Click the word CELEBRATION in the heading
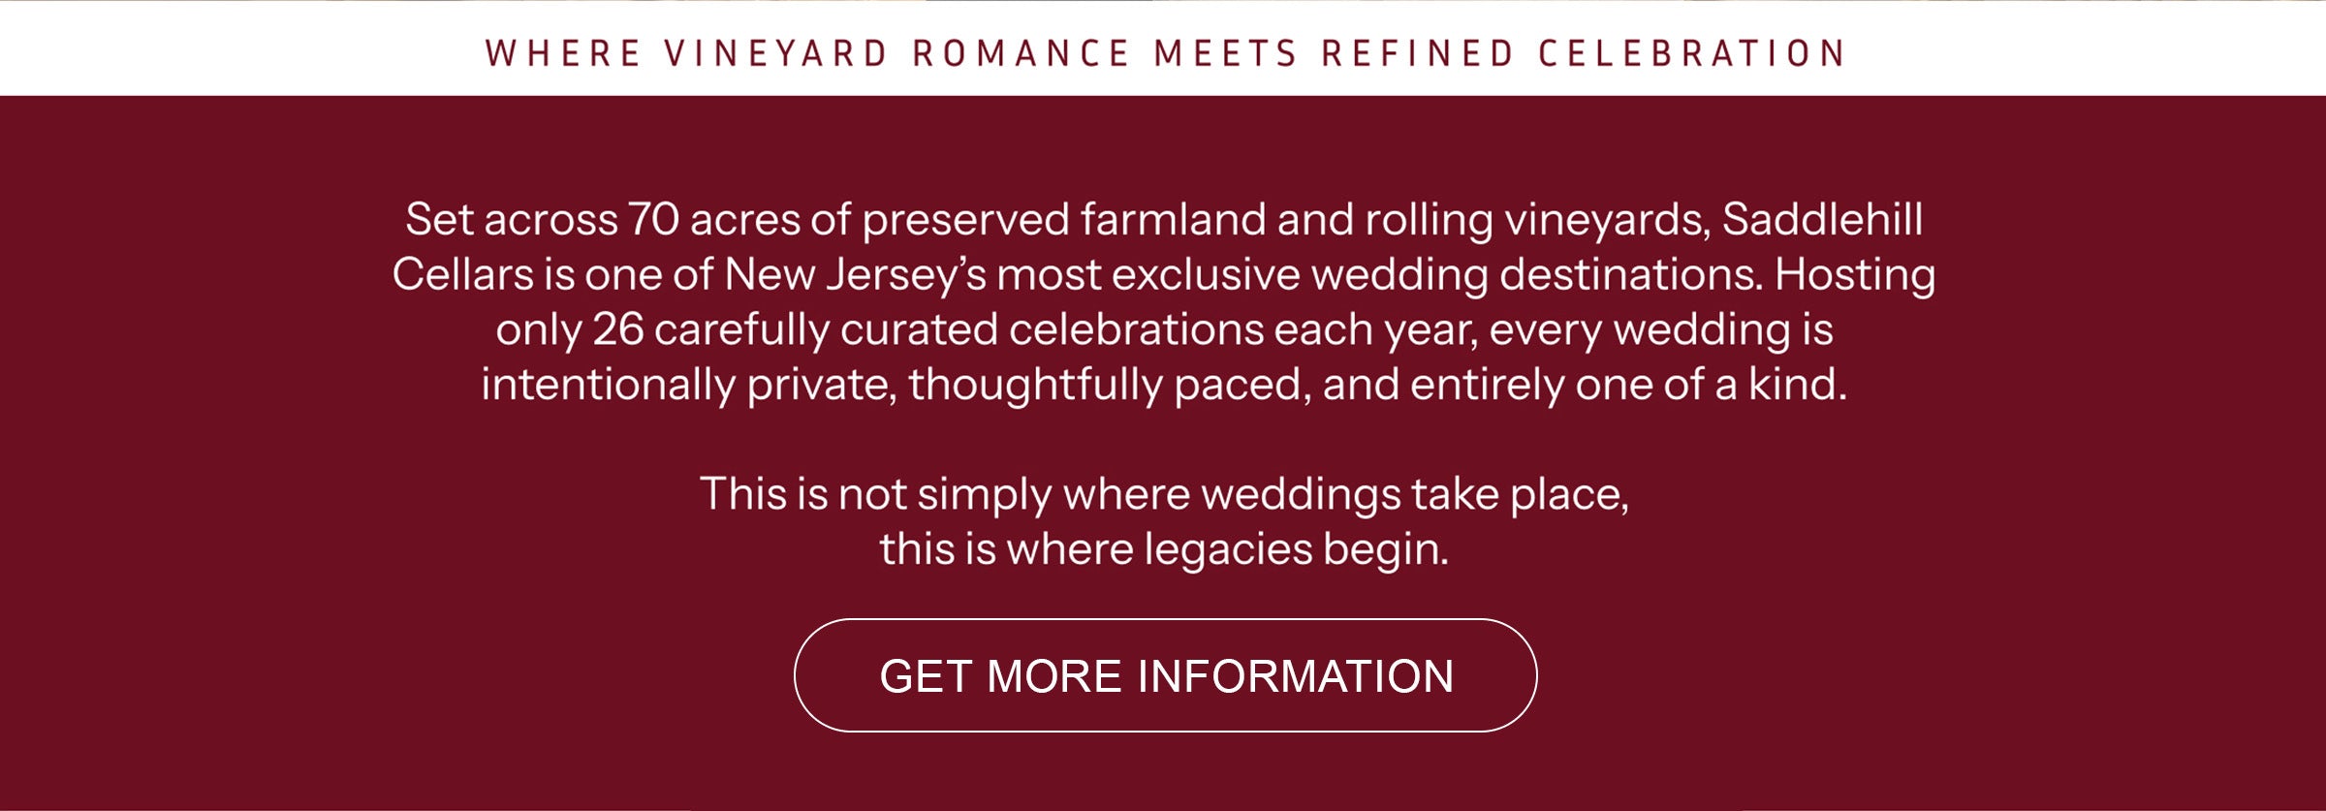 [1692, 53]
